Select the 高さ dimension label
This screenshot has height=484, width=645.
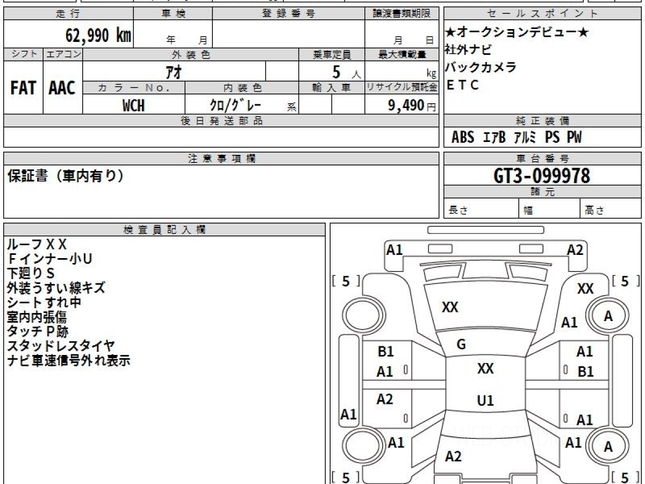click(594, 211)
